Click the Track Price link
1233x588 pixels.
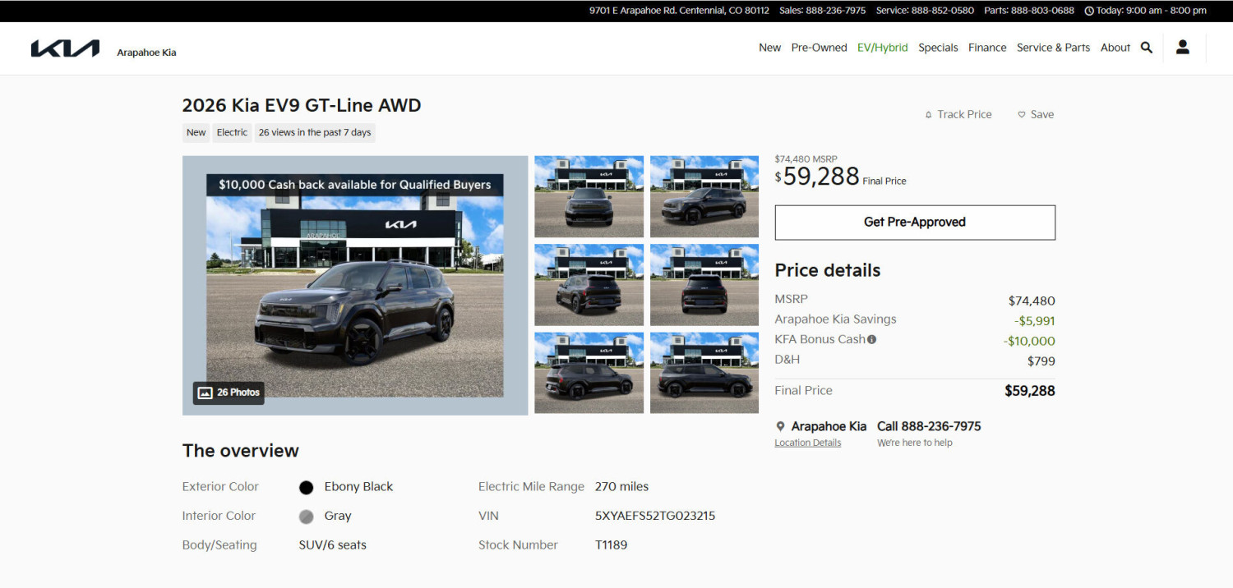click(964, 114)
